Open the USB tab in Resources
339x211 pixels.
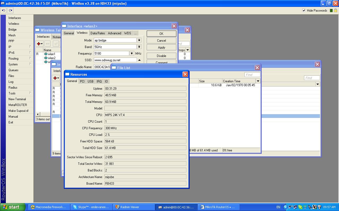click(91, 81)
